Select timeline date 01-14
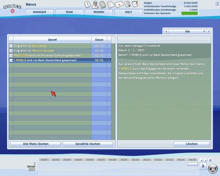This screenshot has width=220, height=176. (x=181, y=160)
